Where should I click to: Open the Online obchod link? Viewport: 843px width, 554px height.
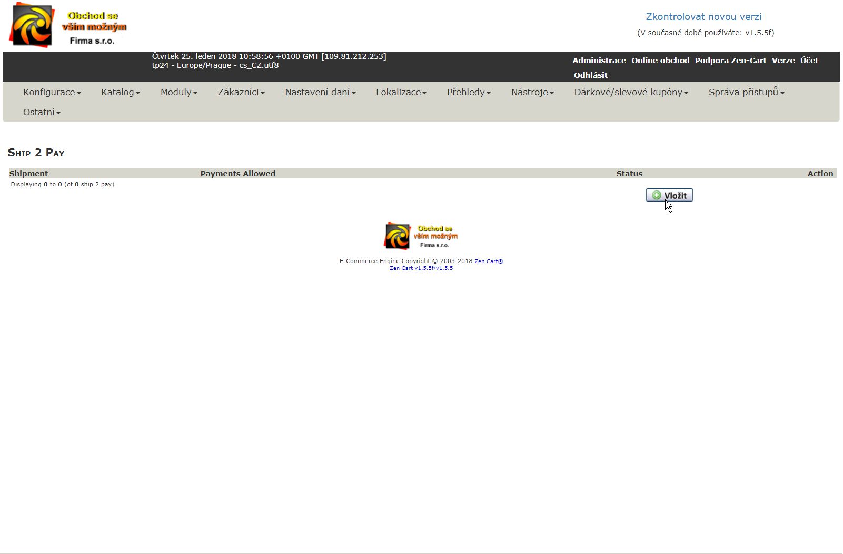tap(660, 61)
